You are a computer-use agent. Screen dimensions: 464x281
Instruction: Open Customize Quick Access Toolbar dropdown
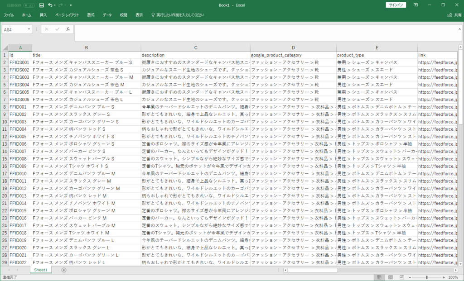click(71, 5)
